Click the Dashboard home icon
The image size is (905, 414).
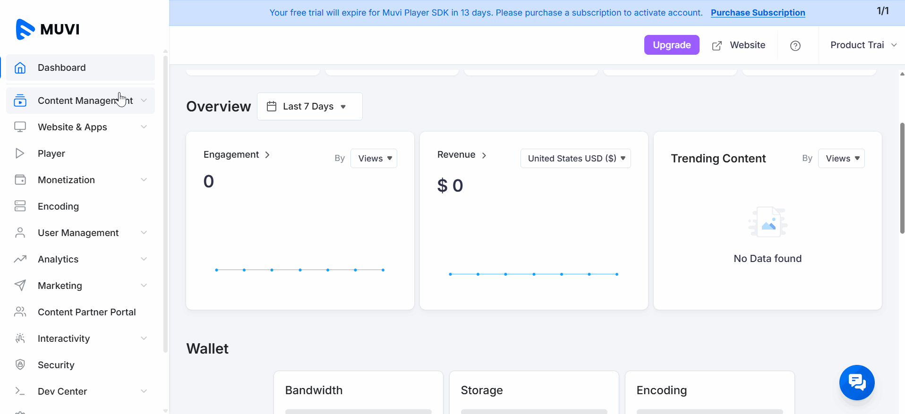pos(20,68)
